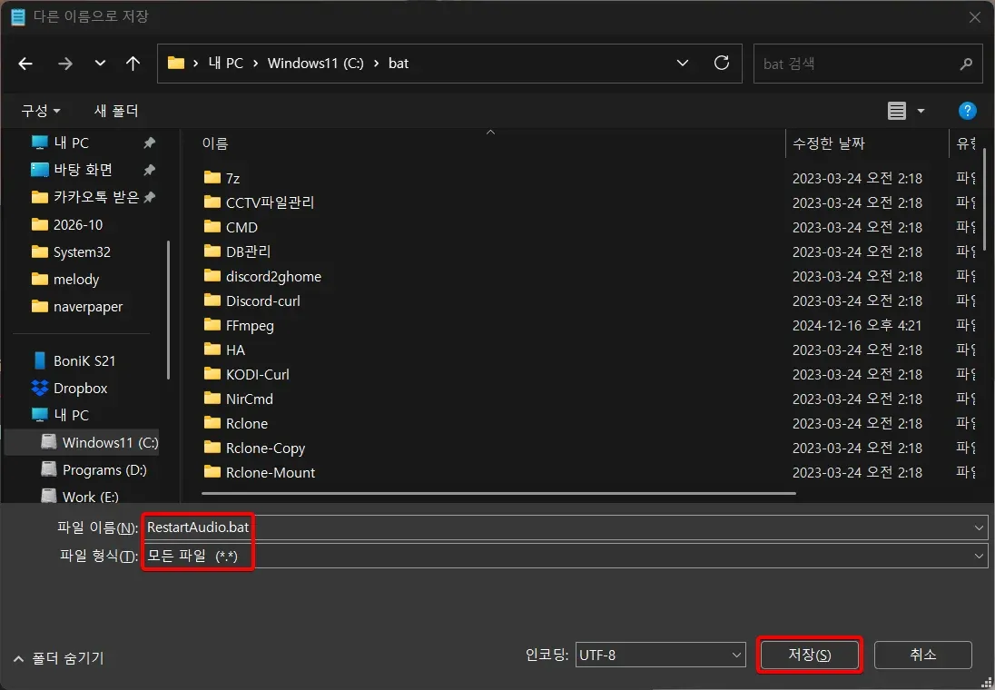Screen dimensions: 995x690
Task: Select pinned 내 PC in quick access
Action: pyautogui.click(x=71, y=143)
